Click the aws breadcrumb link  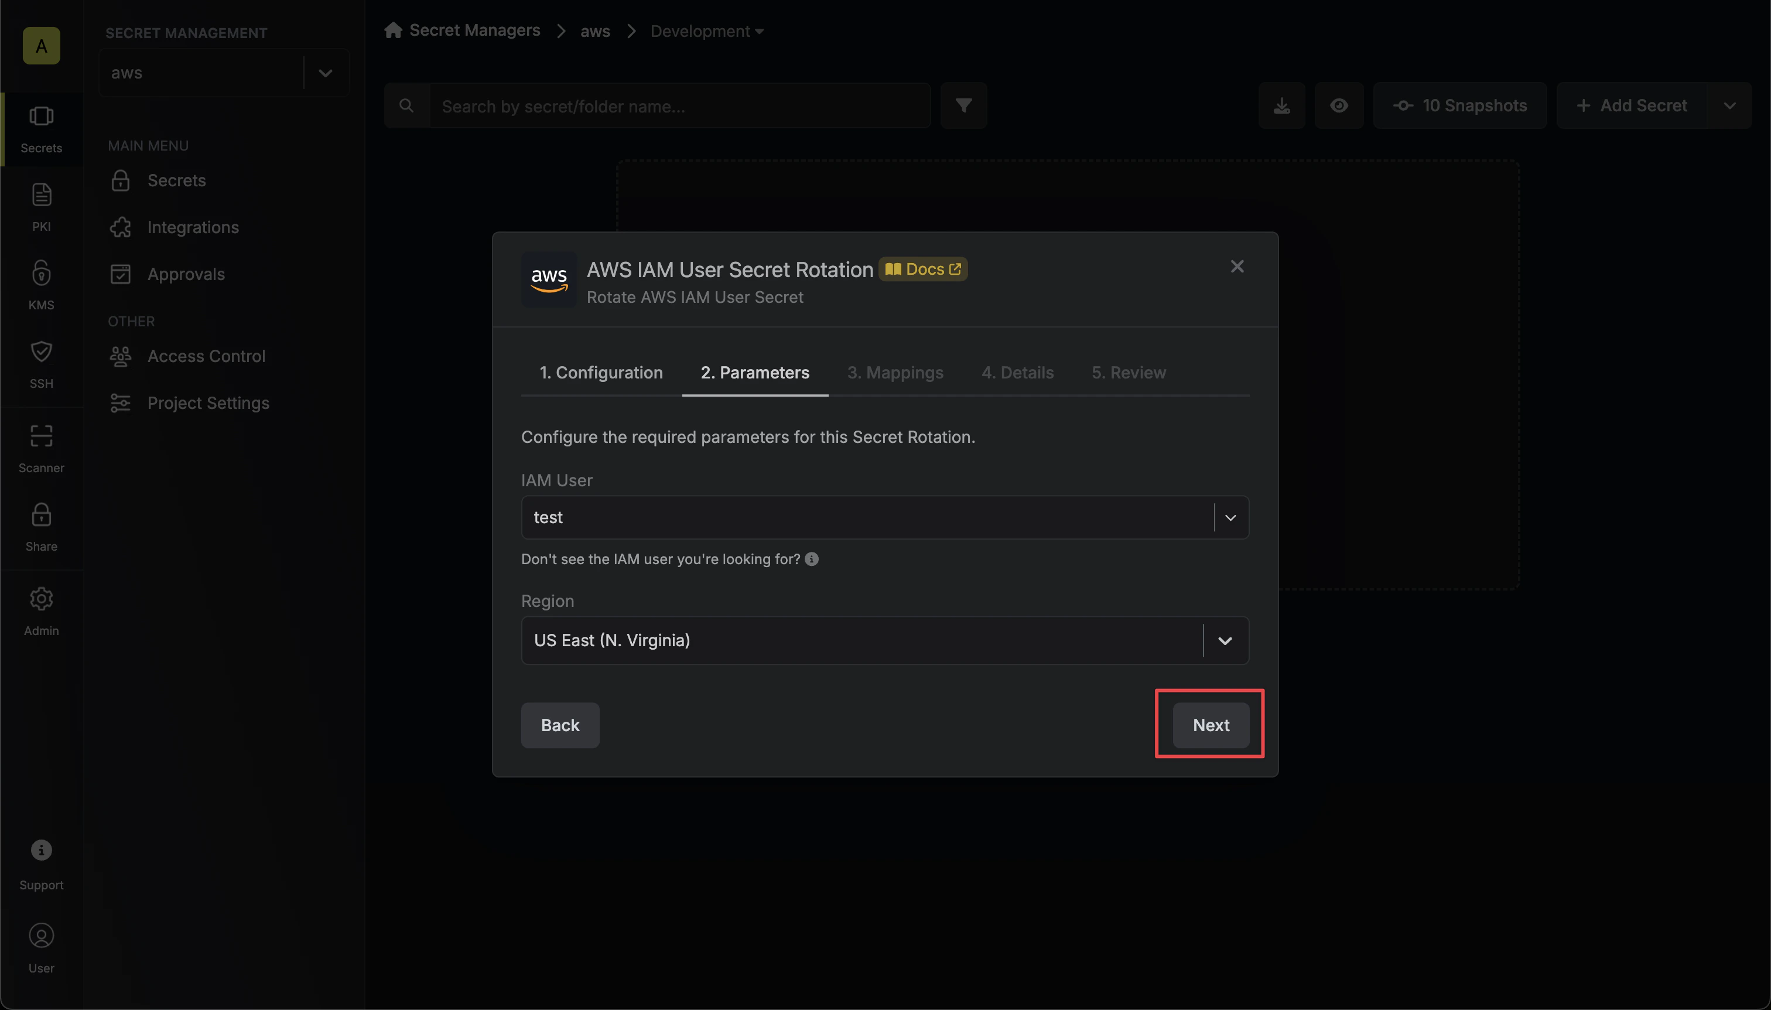[595, 31]
